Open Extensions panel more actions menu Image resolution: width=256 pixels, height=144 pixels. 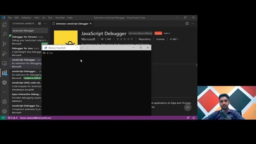point(45,24)
